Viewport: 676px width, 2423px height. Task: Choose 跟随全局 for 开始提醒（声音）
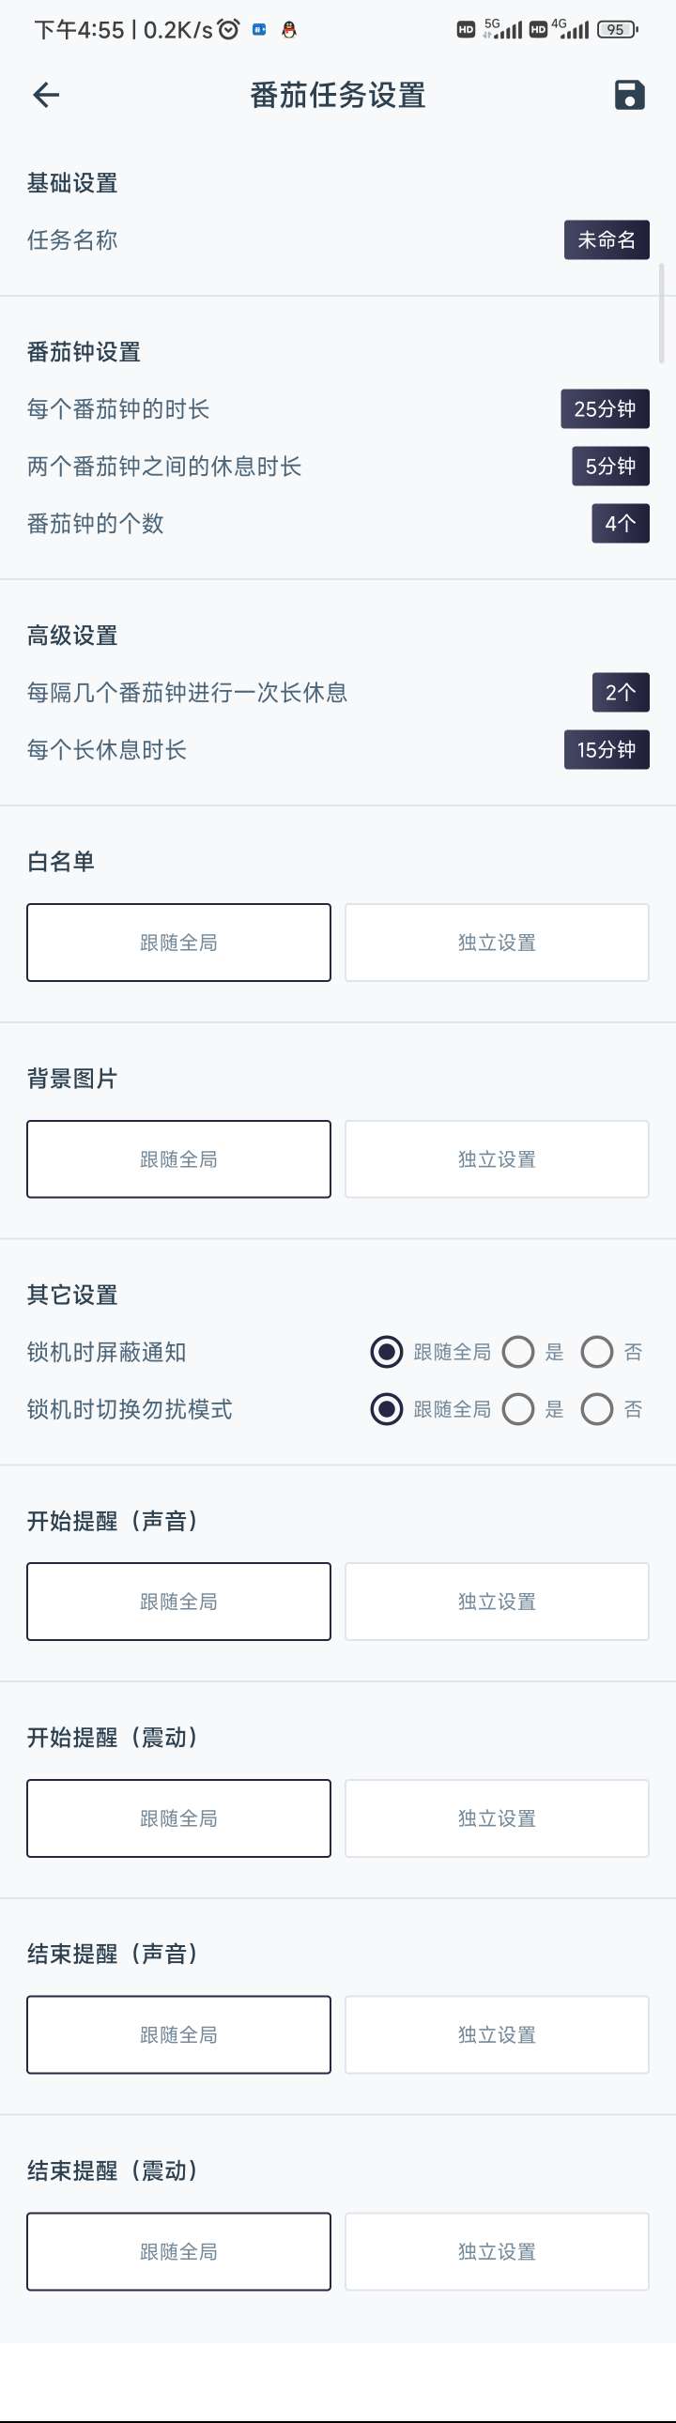pyautogui.click(x=179, y=1601)
